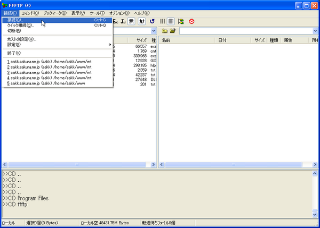Choose 切断(R) menu entry
Viewport: 320px width, 228px height.
[57, 31]
